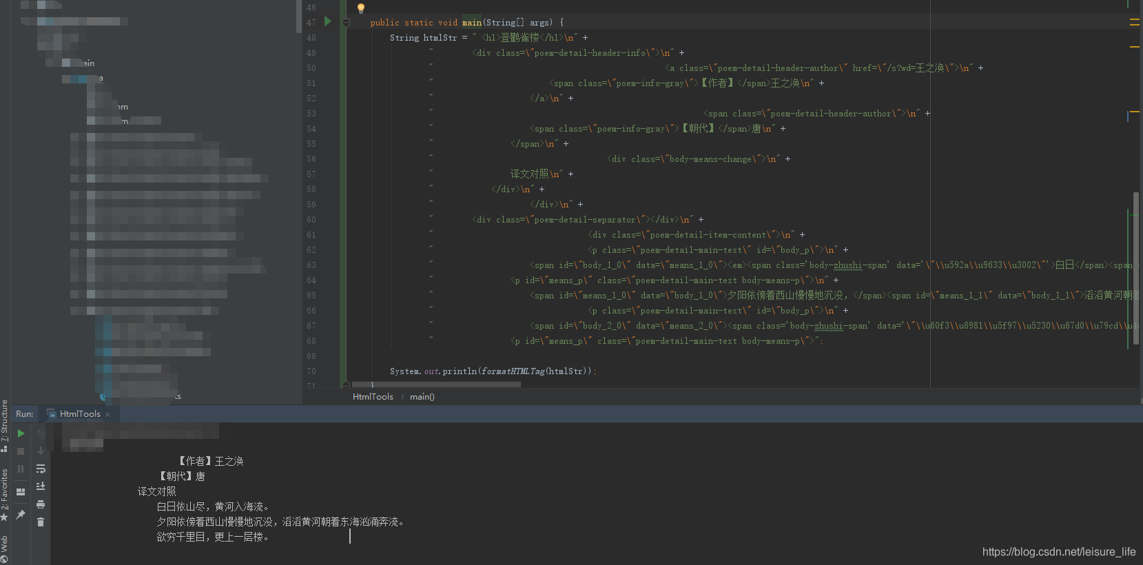Click the '【作者】王之涣' console output line
Screen dimensions: 1143x565
click(210, 461)
